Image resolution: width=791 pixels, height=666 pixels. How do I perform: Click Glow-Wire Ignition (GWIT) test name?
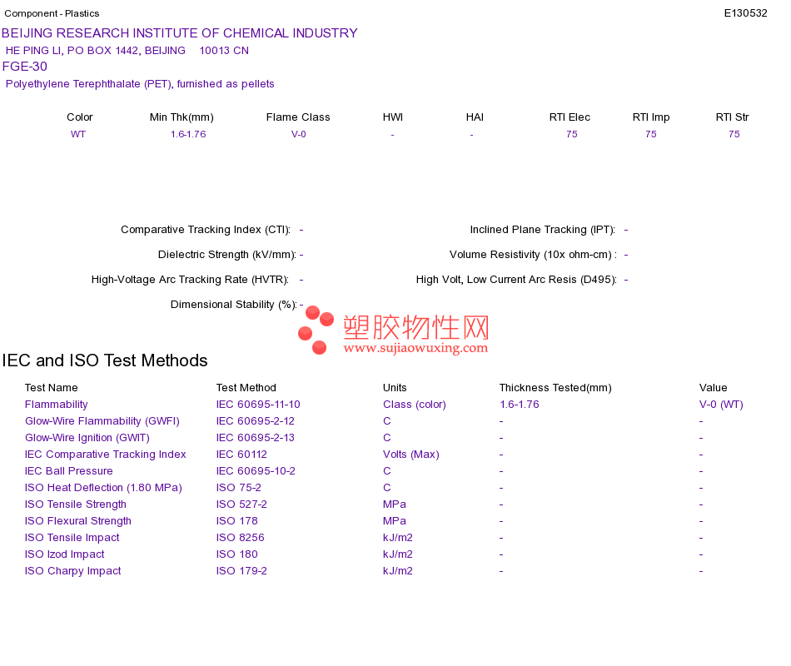click(87, 438)
